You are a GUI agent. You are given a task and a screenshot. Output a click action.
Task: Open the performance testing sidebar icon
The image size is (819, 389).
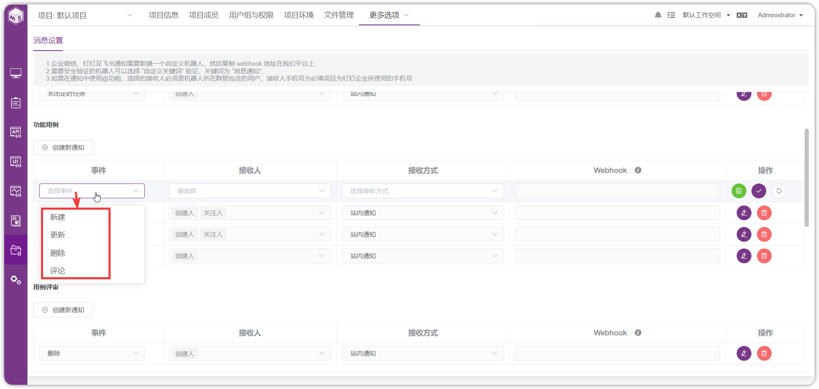coord(16,191)
